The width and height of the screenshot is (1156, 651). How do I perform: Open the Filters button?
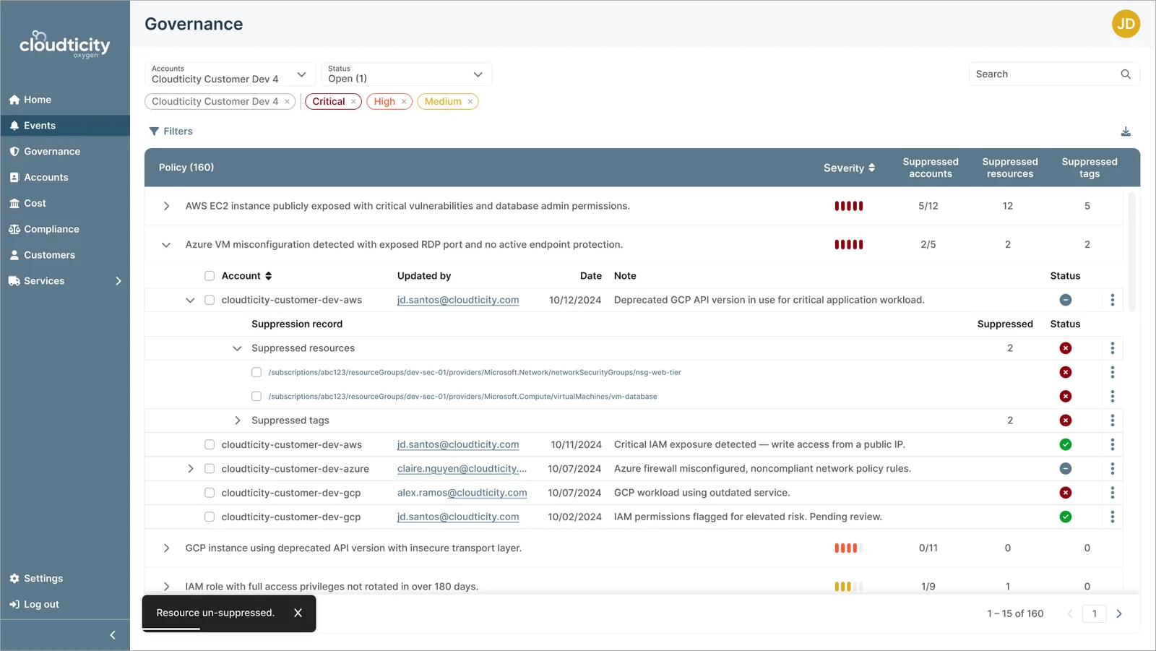171,132
